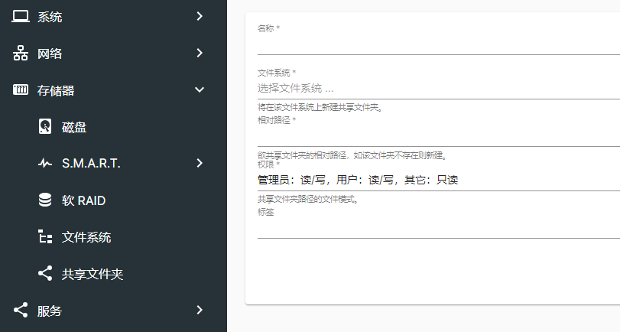Image resolution: width=620 pixels, height=332 pixels.
Task: Expand the S.M.A.R.T. submenu chevron
Action: (x=200, y=163)
